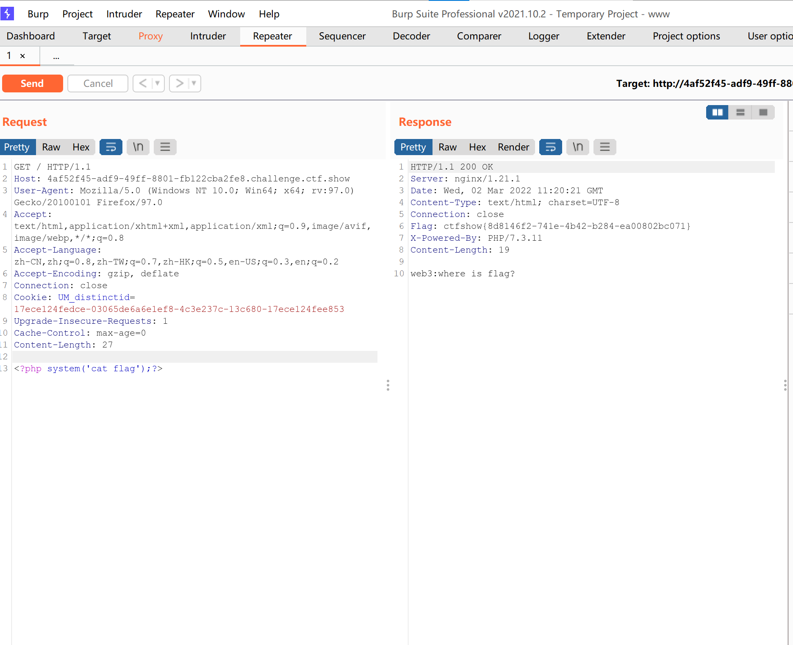Click the Response panel heading
793x645 pixels.
(x=425, y=122)
